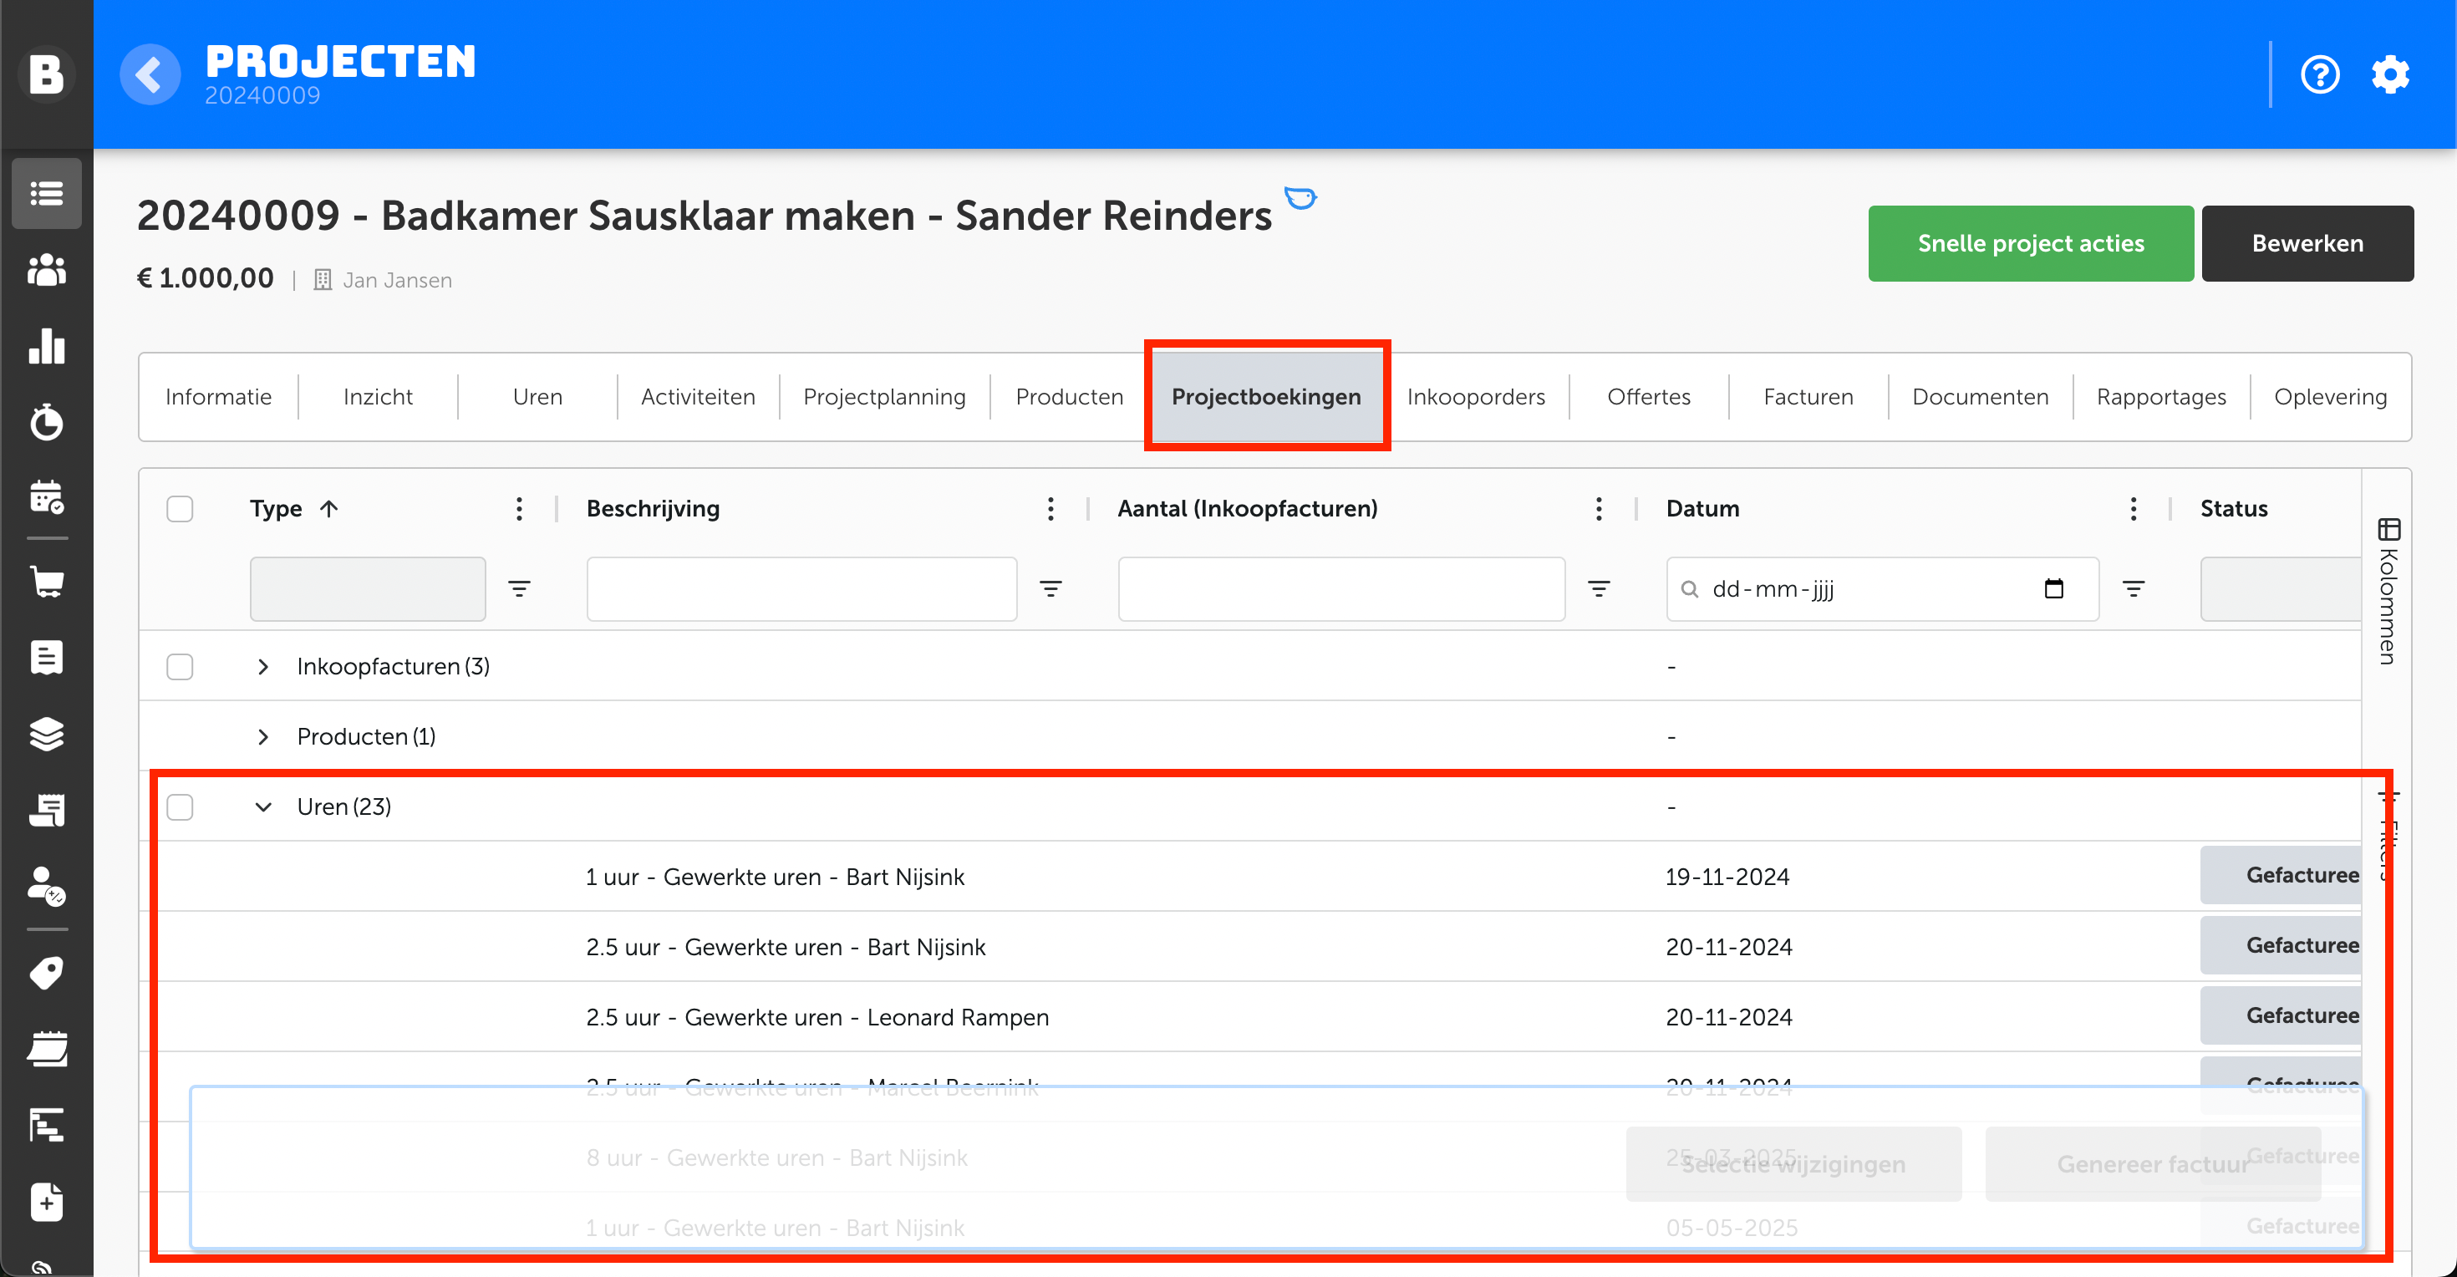Go back with the header arrow button
Screen dimensions: 2457x1277
[150, 74]
